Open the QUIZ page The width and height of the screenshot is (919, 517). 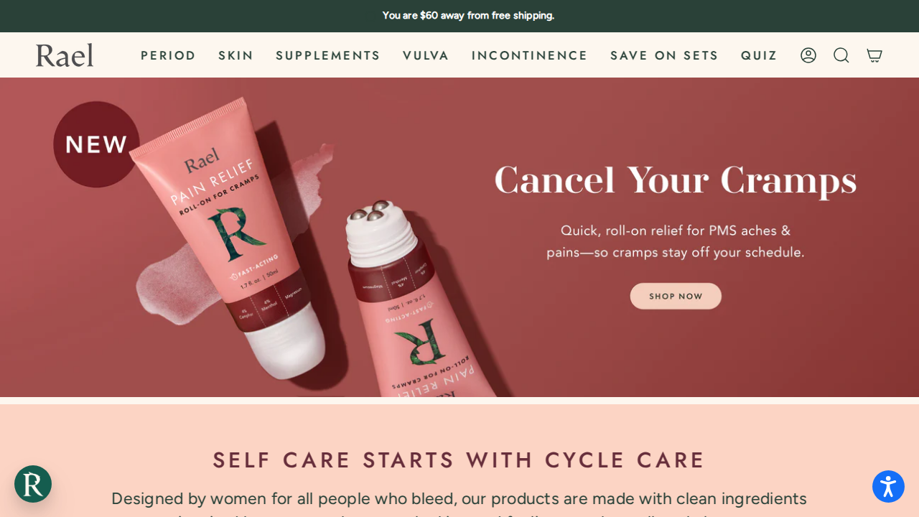coord(759,55)
